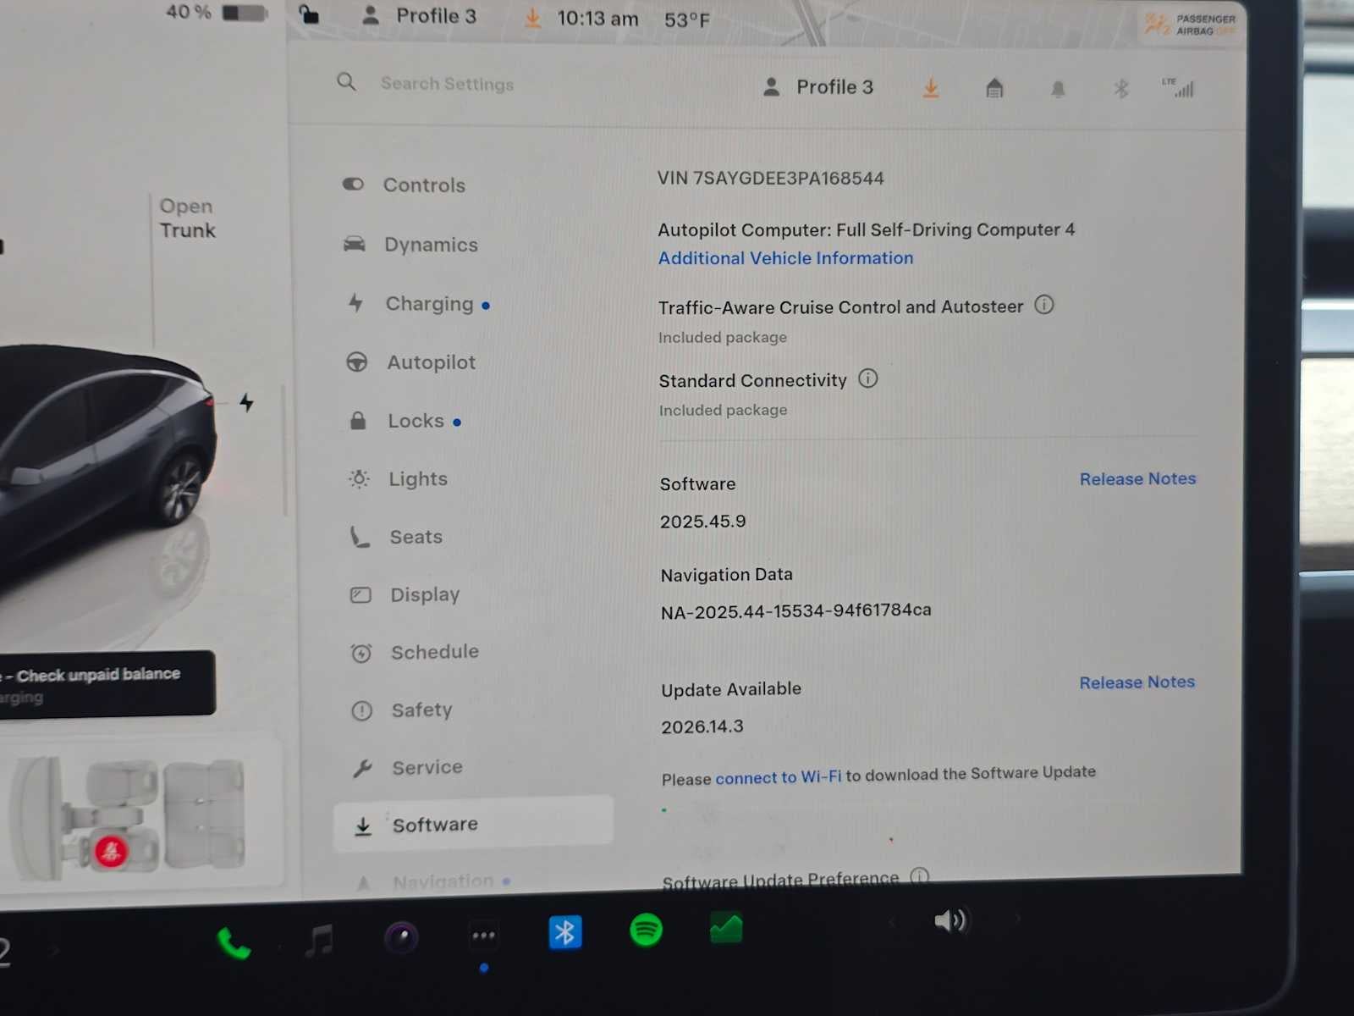
Task: Show info for Traffic-Aware Cruise Control
Action: point(1044,305)
